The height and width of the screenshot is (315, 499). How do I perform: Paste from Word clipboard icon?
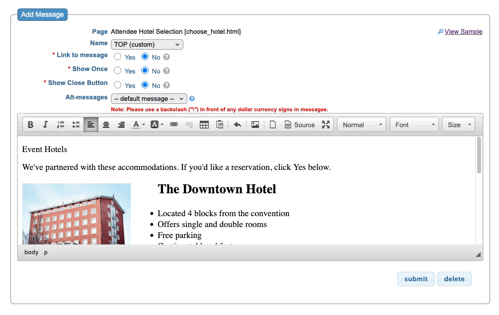point(220,125)
